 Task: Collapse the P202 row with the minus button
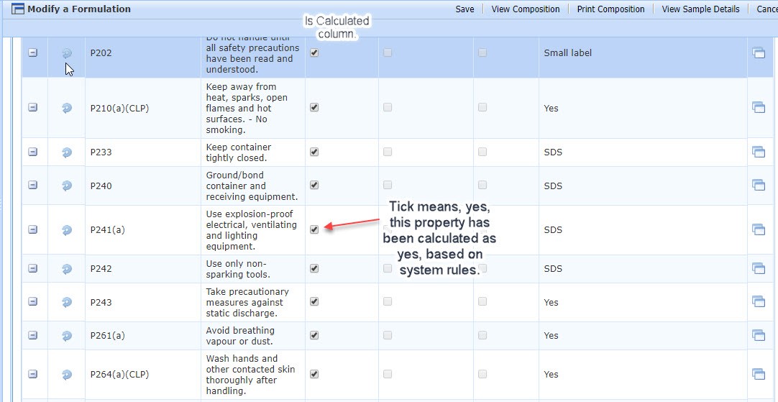pyautogui.click(x=33, y=52)
